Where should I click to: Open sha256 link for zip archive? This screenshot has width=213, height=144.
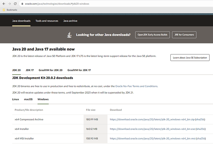click(200, 119)
